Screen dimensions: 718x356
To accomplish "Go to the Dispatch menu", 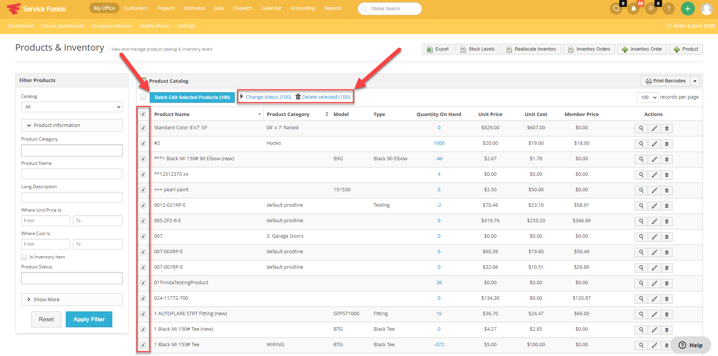I will coord(242,8).
